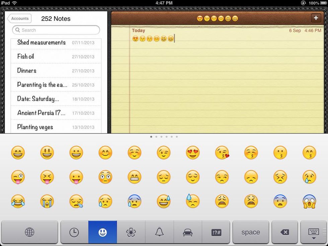
Task: Switch keyboards using the globe key
Action: pyautogui.click(x=29, y=232)
